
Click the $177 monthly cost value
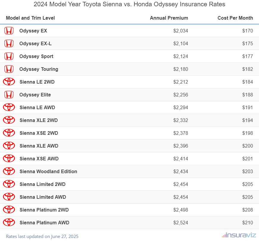(x=248, y=57)
